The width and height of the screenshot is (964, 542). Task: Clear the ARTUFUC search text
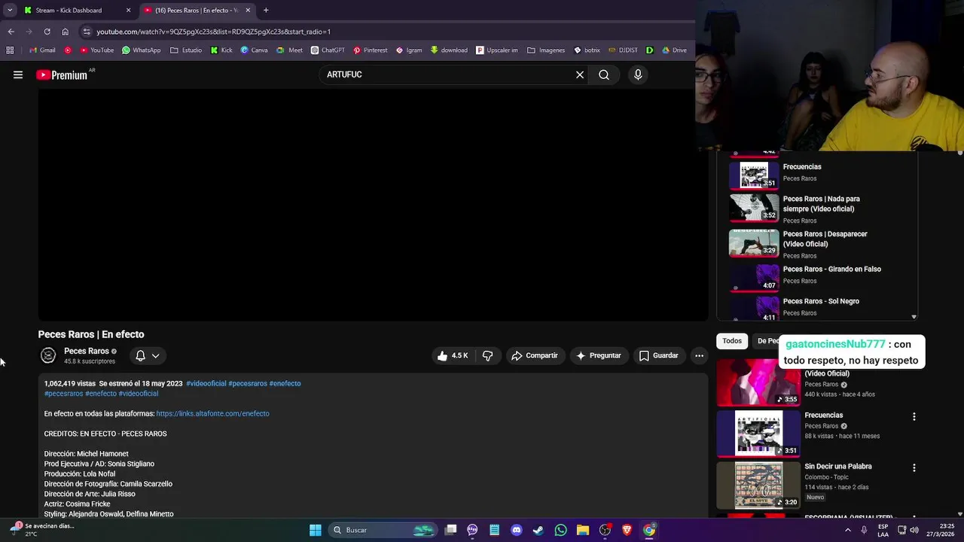[x=580, y=75]
